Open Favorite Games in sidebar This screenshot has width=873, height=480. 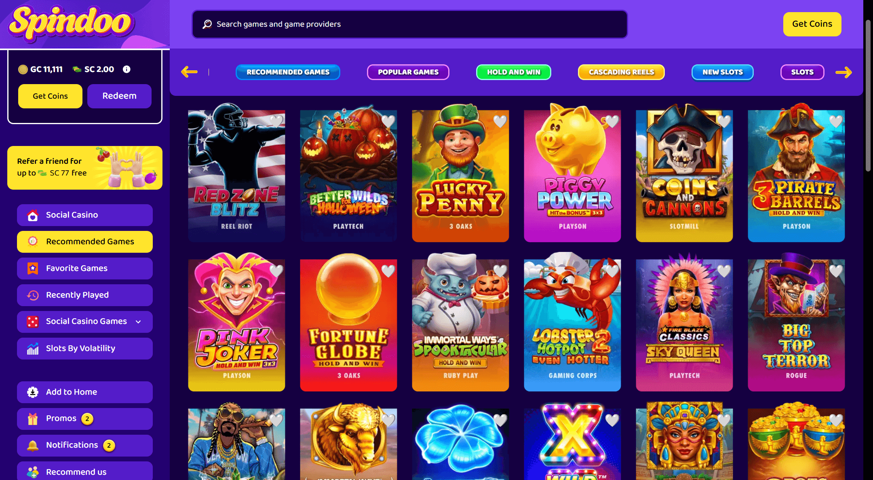coord(85,269)
